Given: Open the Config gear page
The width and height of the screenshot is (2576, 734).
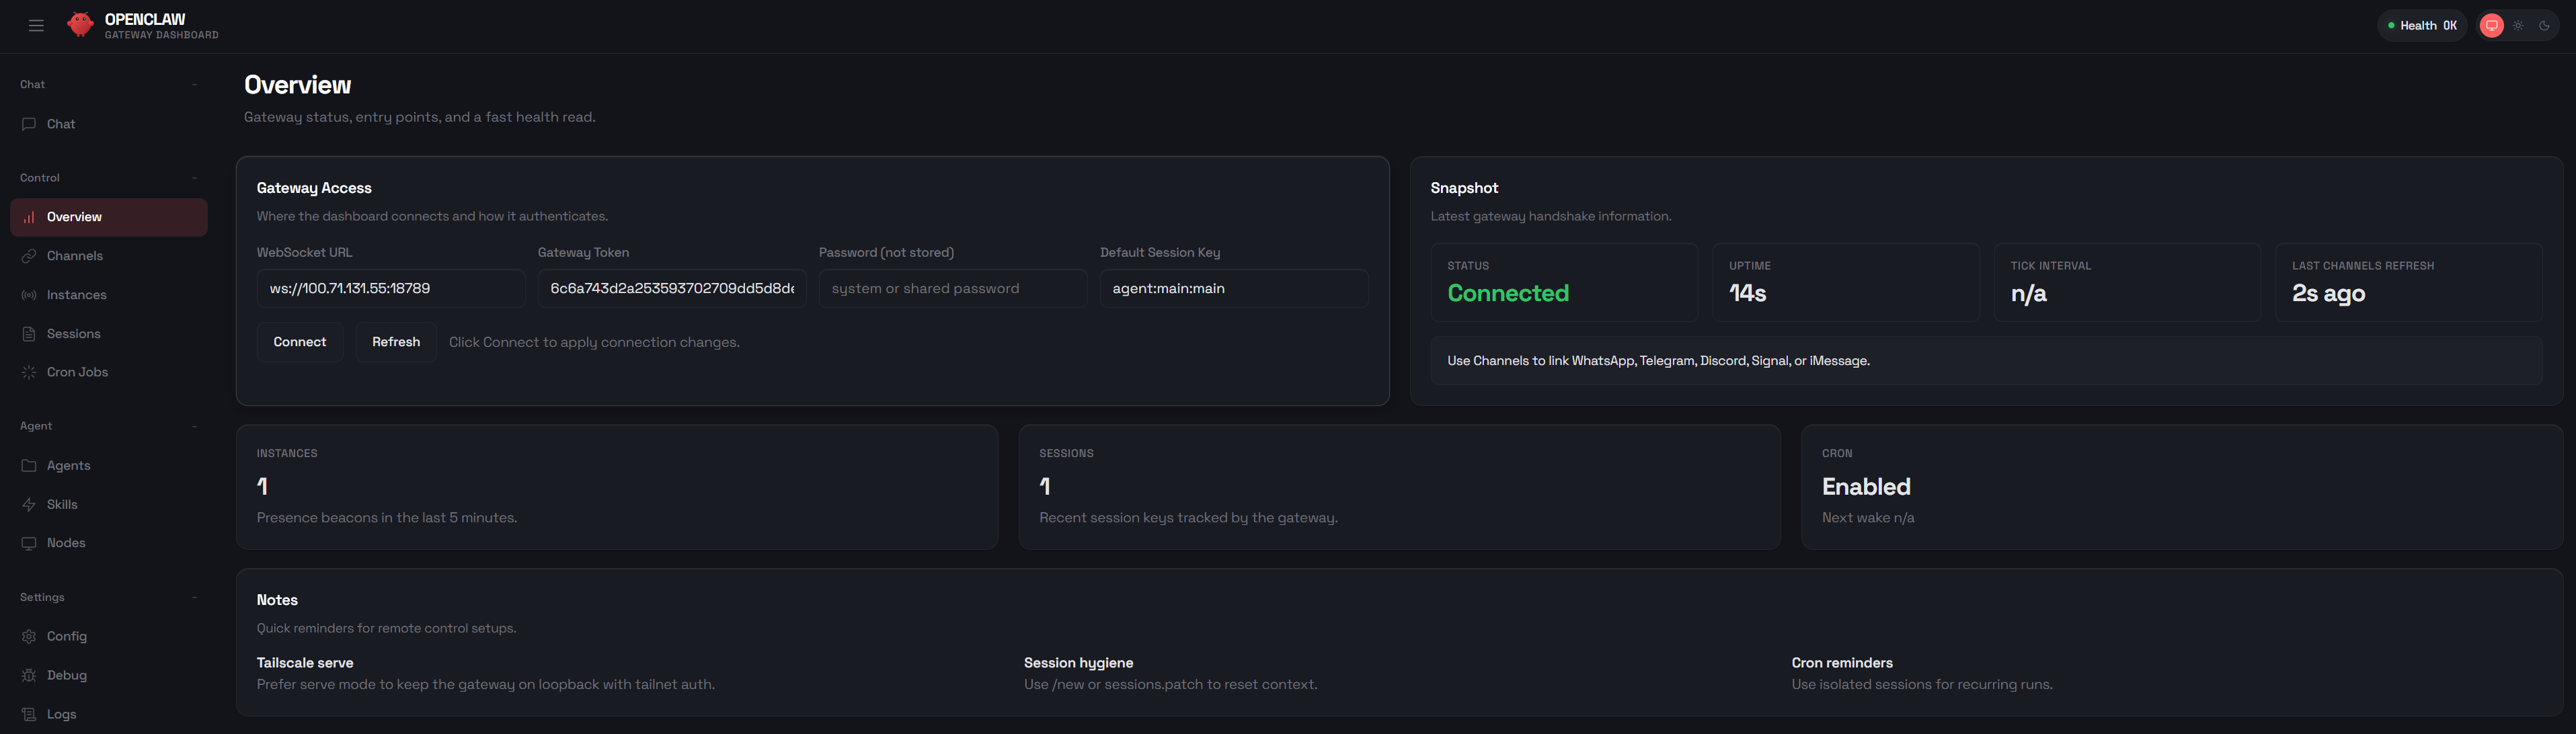Looking at the screenshot, I should pos(29,637).
